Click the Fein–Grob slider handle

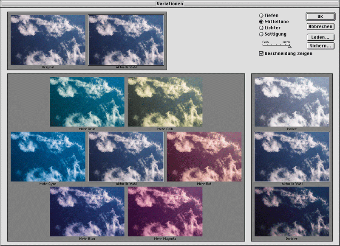point(289,46)
